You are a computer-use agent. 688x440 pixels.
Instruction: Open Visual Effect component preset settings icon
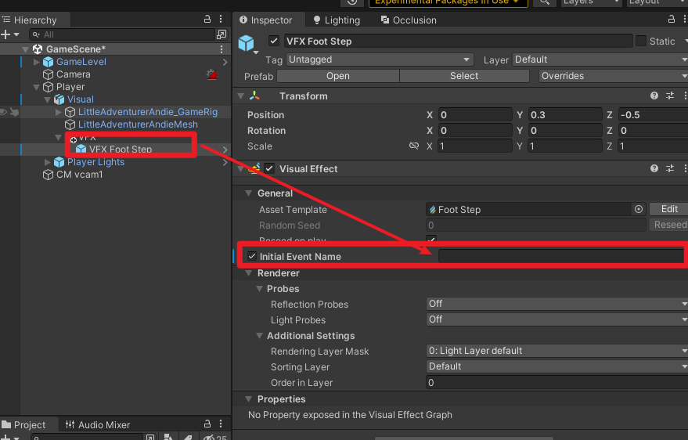(x=670, y=169)
